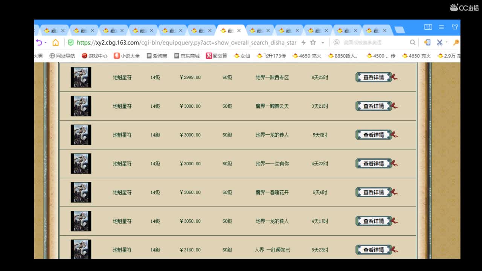Click the magnifier search icon
The width and height of the screenshot is (482, 271).
413,43
